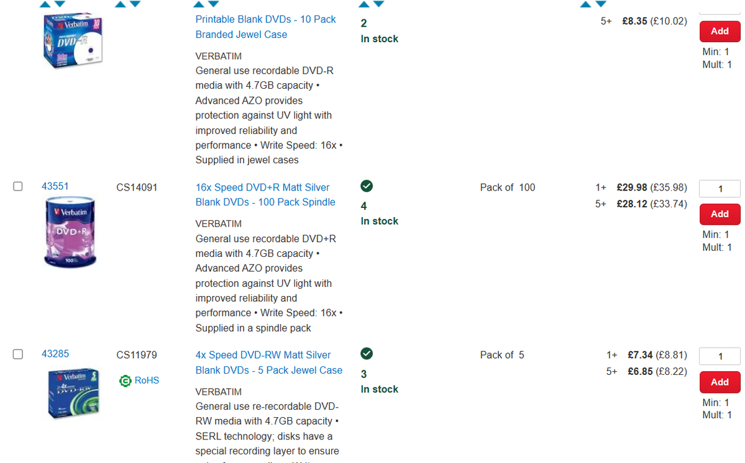Tick the selection checkbox for product 43551
Viewport: 745px width, 463px height.
[18, 186]
